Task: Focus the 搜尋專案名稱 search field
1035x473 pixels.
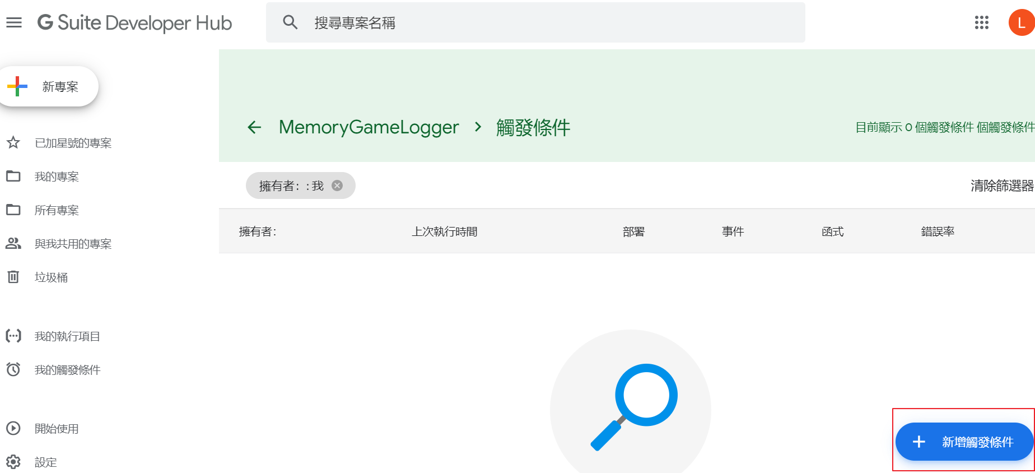Action: coord(535,22)
